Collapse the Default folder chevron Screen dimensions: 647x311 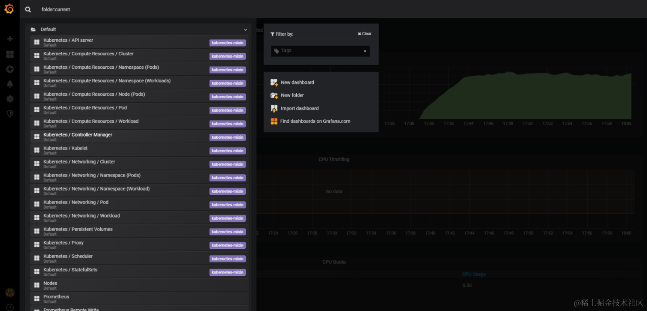pos(245,30)
